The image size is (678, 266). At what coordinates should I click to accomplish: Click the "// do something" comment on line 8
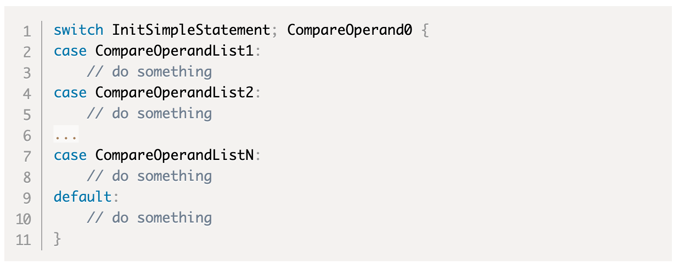tap(149, 176)
